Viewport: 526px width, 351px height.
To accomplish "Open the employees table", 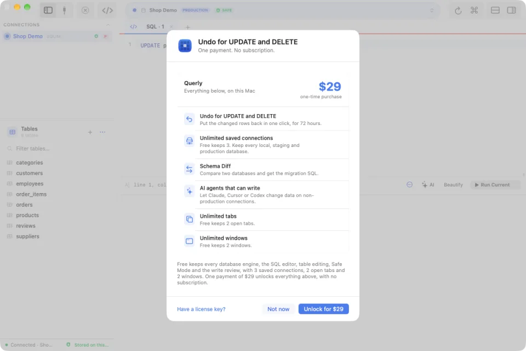I will click(30, 184).
